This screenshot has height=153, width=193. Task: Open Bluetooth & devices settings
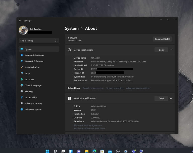coord(34,55)
